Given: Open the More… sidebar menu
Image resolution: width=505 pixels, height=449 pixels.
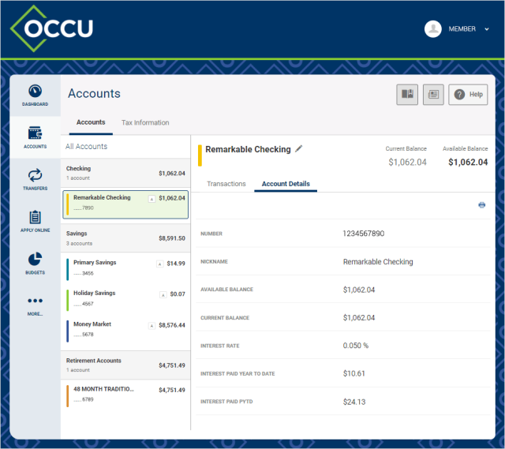Looking at the screenshot, I should point(35,305).
